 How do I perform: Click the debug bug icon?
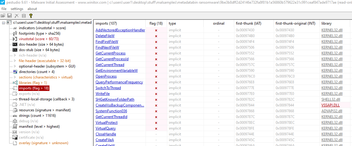[15, 121]
